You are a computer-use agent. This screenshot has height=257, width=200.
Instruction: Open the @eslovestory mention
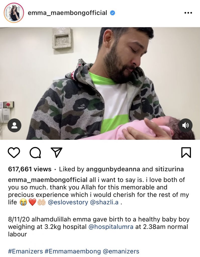coord(68,202)
